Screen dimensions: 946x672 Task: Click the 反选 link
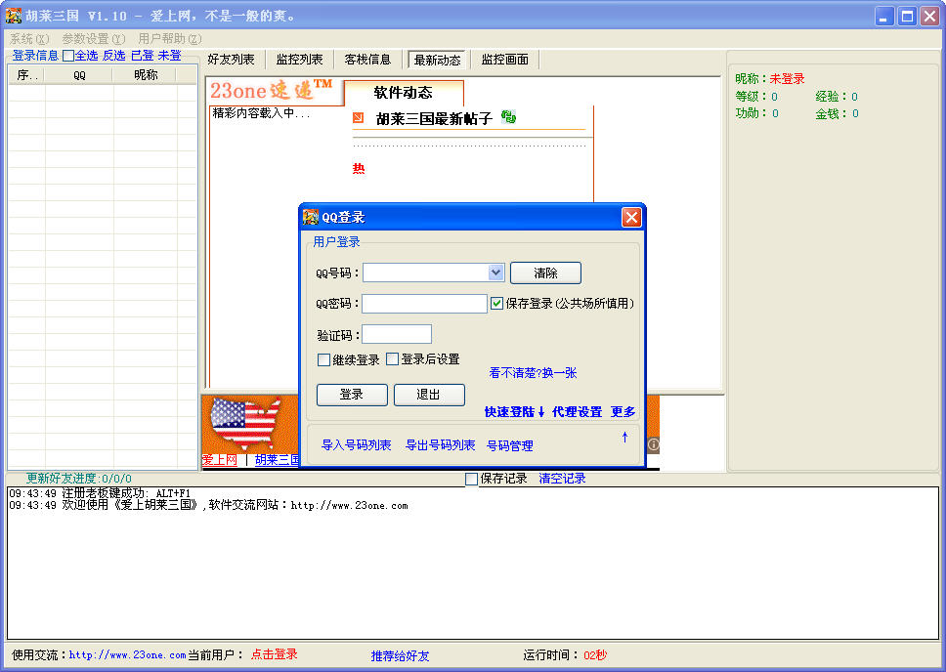tap(114, 56)
